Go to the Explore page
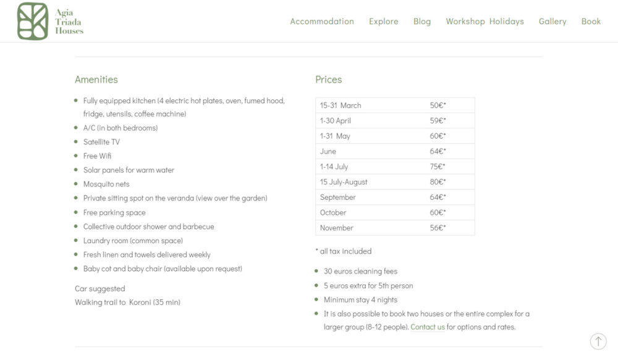 (384, 21)
